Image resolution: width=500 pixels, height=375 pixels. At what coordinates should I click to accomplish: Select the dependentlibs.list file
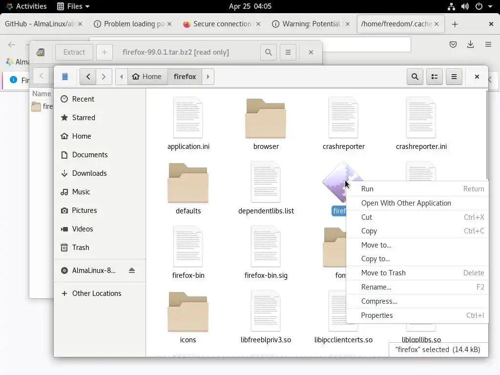tap(266, 188)
